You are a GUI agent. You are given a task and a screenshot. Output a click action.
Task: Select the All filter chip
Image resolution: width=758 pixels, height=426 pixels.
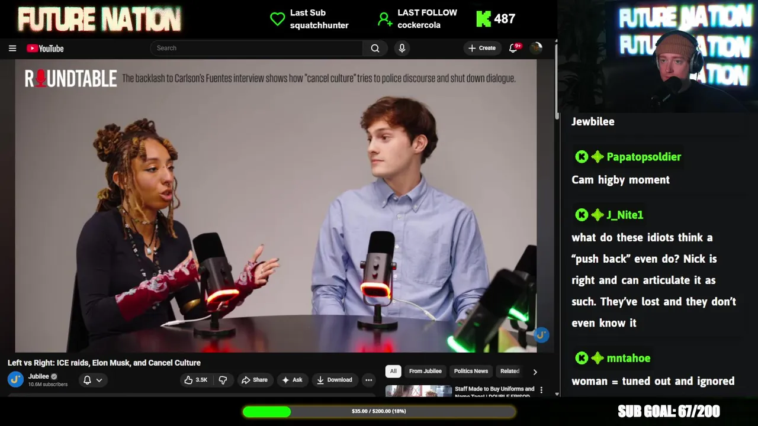(393, 371)
